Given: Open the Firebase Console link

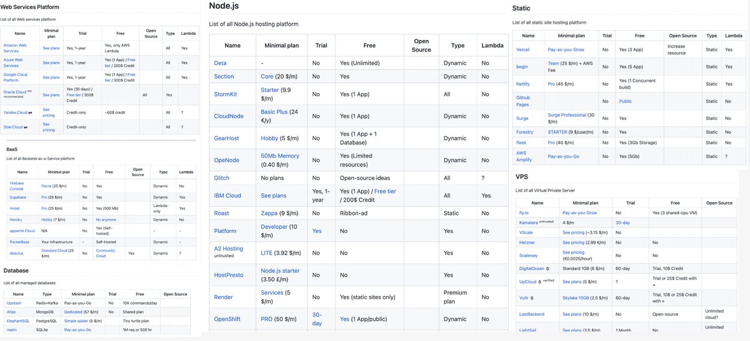Looking at the screenshot, I should coord(17,185).
